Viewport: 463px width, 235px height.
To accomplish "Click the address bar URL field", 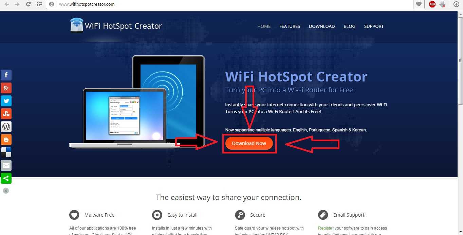I will [x=234, y=4].
